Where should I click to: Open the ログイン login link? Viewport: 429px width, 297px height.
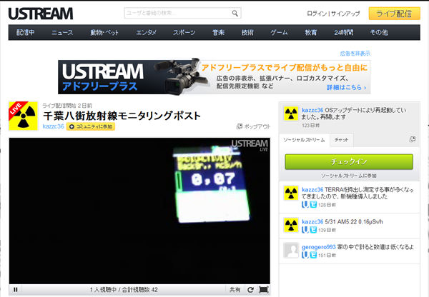[x=317, y=14]
